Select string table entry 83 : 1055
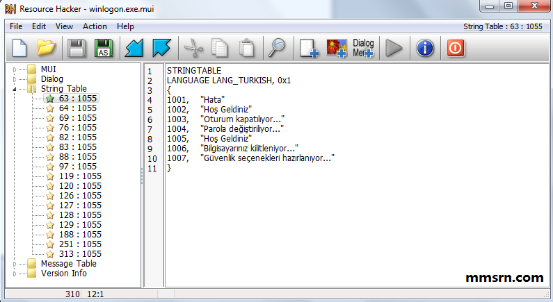This screenshot has height=302, width=553. tap(78, 146)
